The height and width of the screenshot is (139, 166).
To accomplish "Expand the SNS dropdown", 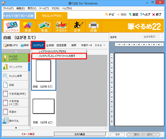I will [x=104, y=45].
